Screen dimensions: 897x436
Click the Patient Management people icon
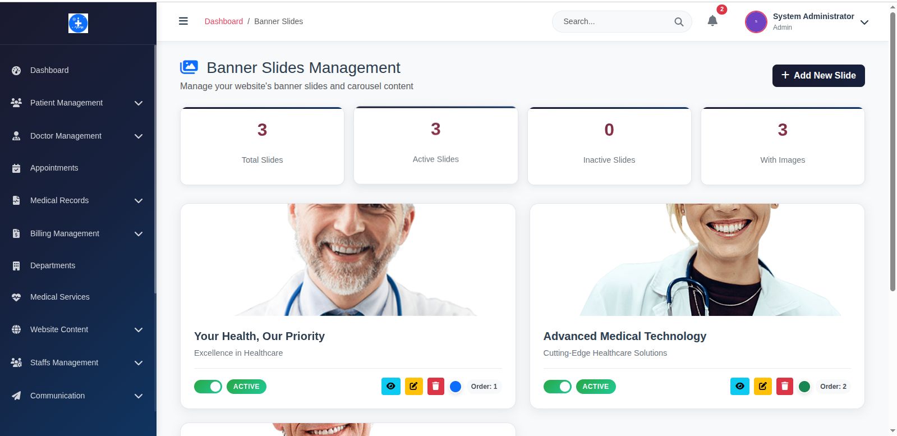pyautogui.click(x=16, y=103)
